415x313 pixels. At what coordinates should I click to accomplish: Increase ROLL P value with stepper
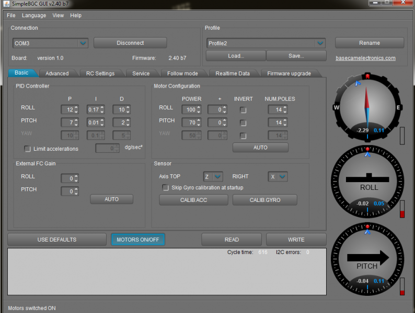point(76,107)
